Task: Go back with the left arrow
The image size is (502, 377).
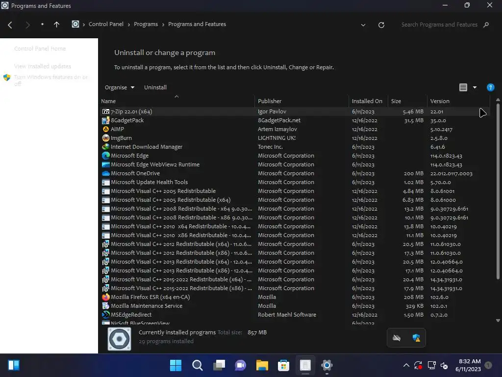Action: 10,25
